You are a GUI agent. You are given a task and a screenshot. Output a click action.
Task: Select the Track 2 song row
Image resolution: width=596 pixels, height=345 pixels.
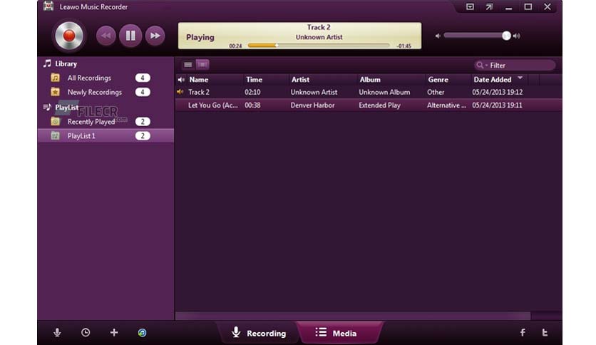(x=369, y=92)
